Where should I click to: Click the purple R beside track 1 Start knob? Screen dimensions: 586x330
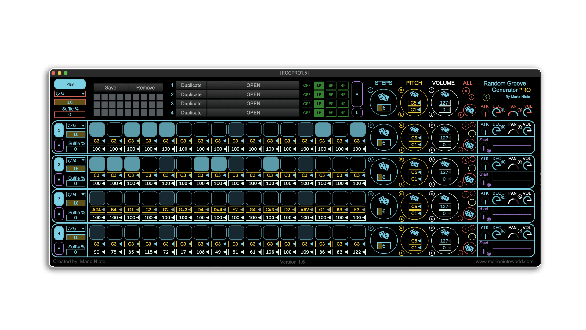(x=489, y=151)
